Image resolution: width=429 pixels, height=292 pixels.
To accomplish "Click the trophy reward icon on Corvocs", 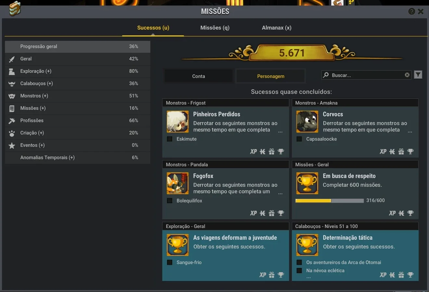I will point(410,151).
